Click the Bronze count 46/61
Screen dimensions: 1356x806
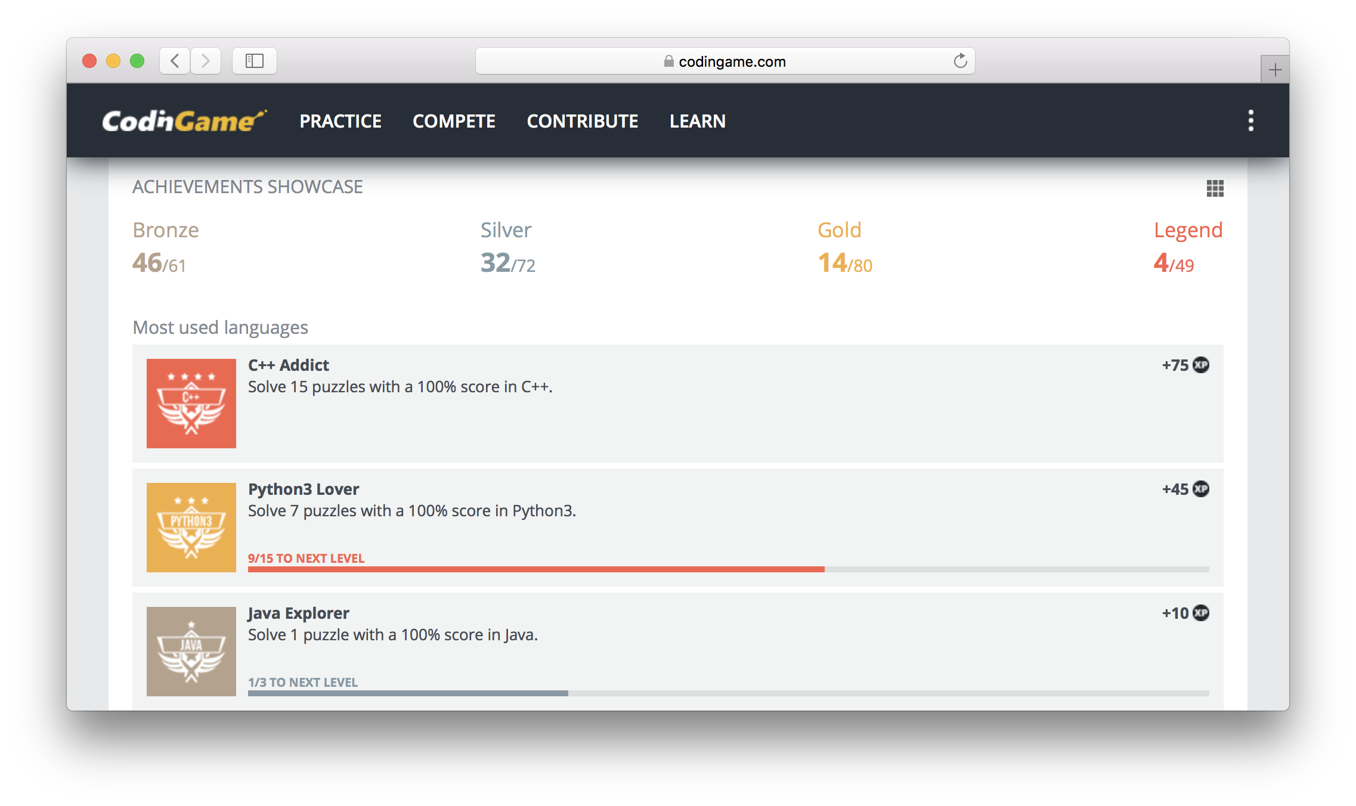[x=159, y=263]
